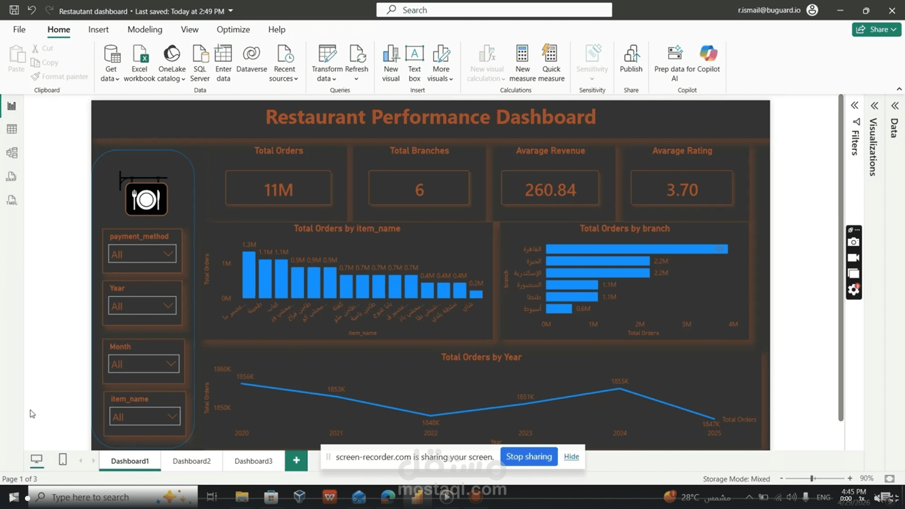This screenshot has width=905, height=509.
Task: Create a Quick measure
Action: click(551, 63)
